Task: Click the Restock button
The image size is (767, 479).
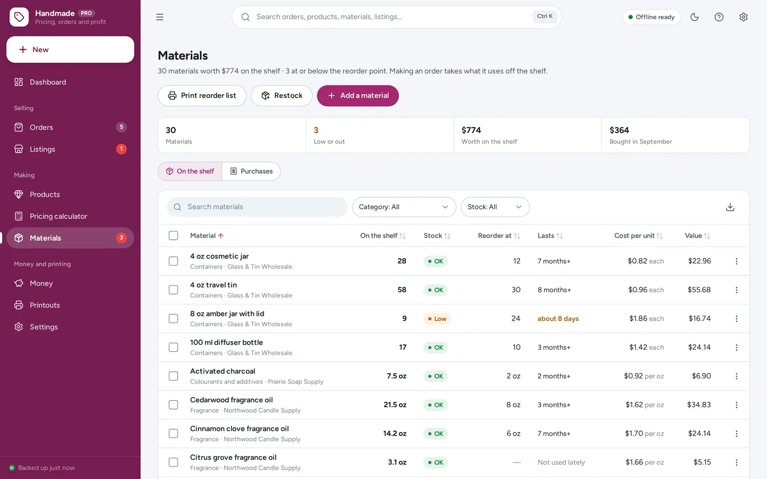Action: click(x=282, y=96)
